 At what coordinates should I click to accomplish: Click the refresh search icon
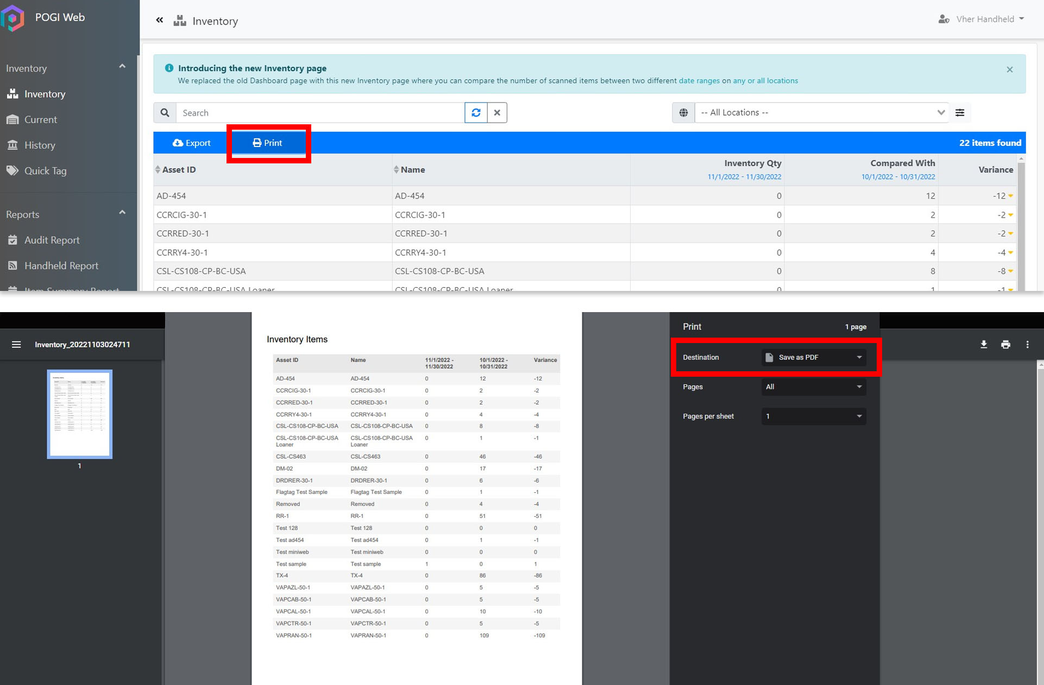click(x=476, y=112)
